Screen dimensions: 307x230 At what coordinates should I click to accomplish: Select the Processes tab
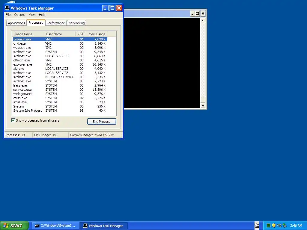[x=36, y=22]
